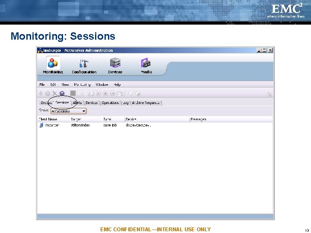Click the NetWorker title bar application icon

click(40, 50)
